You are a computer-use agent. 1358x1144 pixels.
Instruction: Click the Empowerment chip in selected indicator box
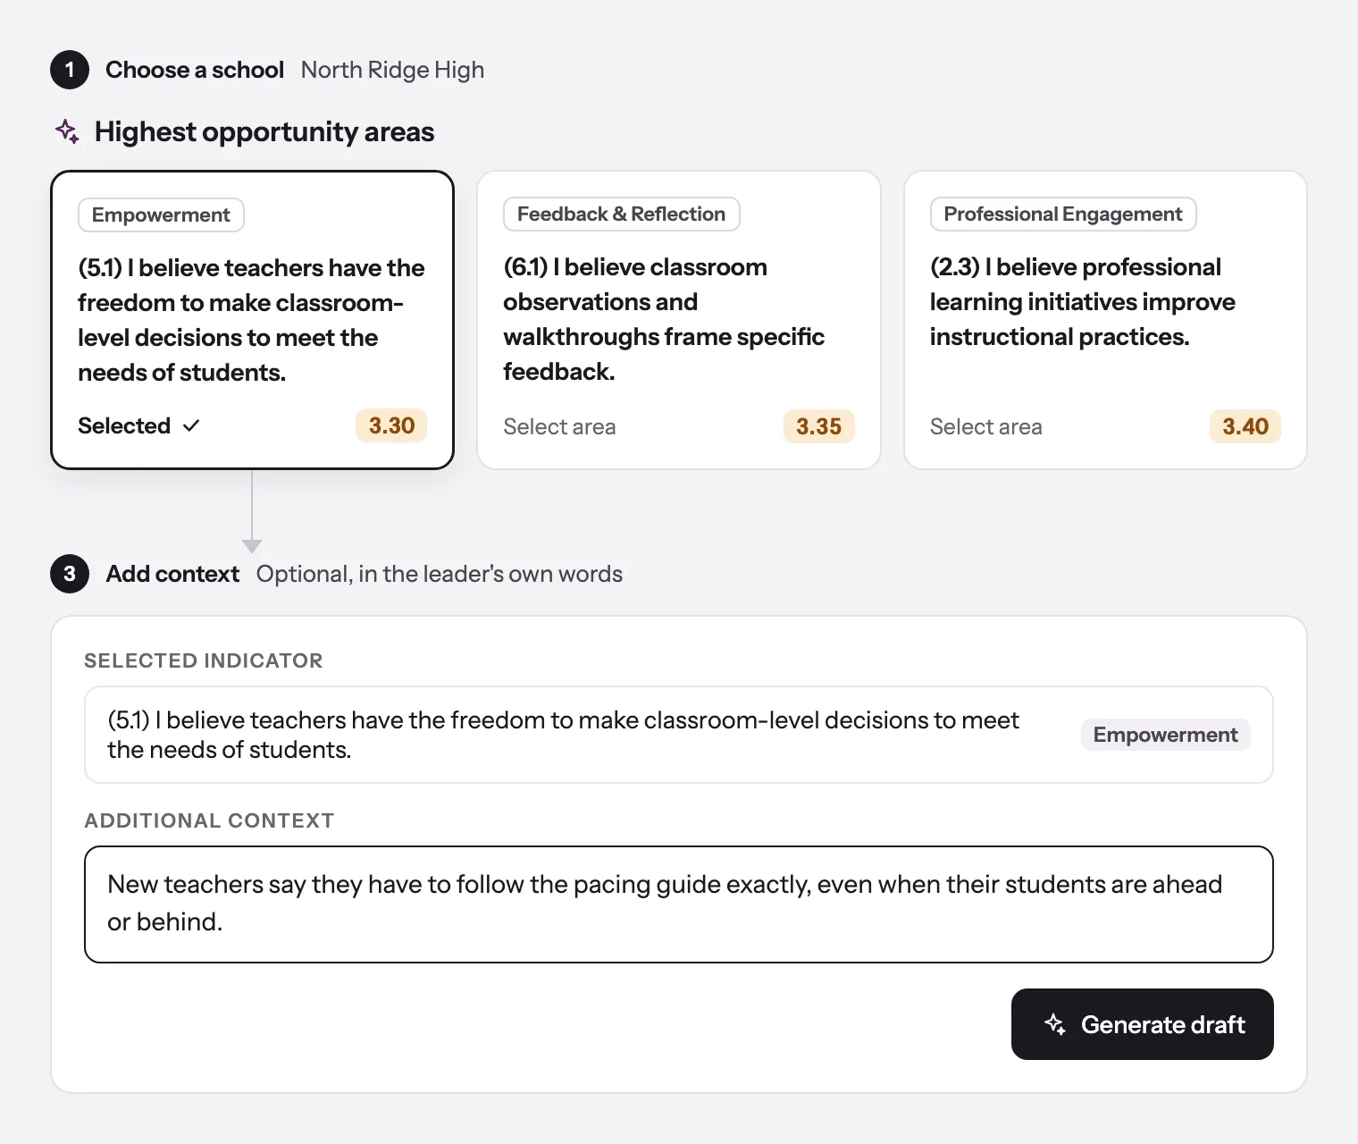tap(1165, 735)
